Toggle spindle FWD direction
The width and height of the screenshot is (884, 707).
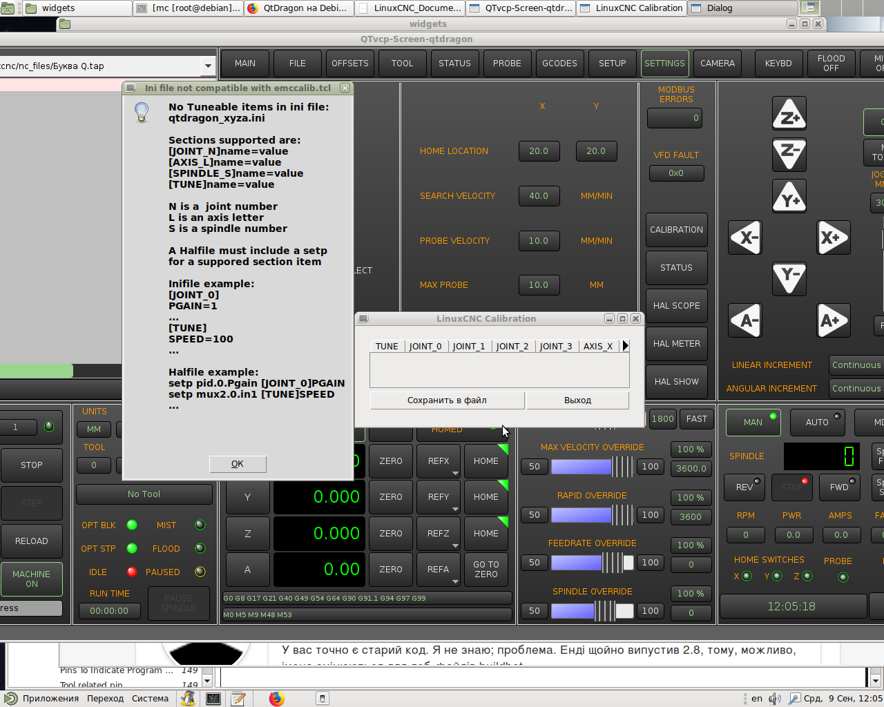pyautogui.click(x=839, y=487)
